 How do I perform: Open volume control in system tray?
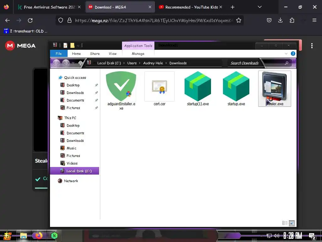277,236
